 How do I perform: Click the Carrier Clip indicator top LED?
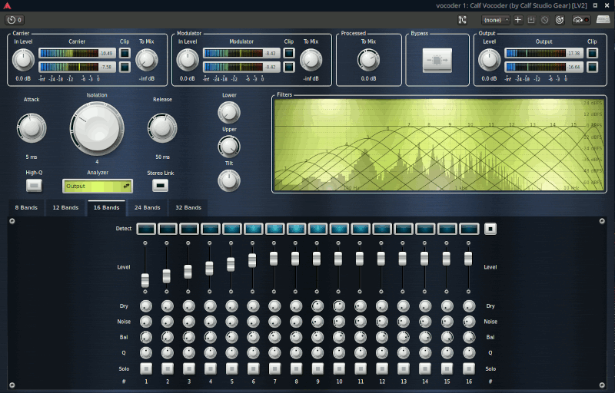(x=124, y=54)
